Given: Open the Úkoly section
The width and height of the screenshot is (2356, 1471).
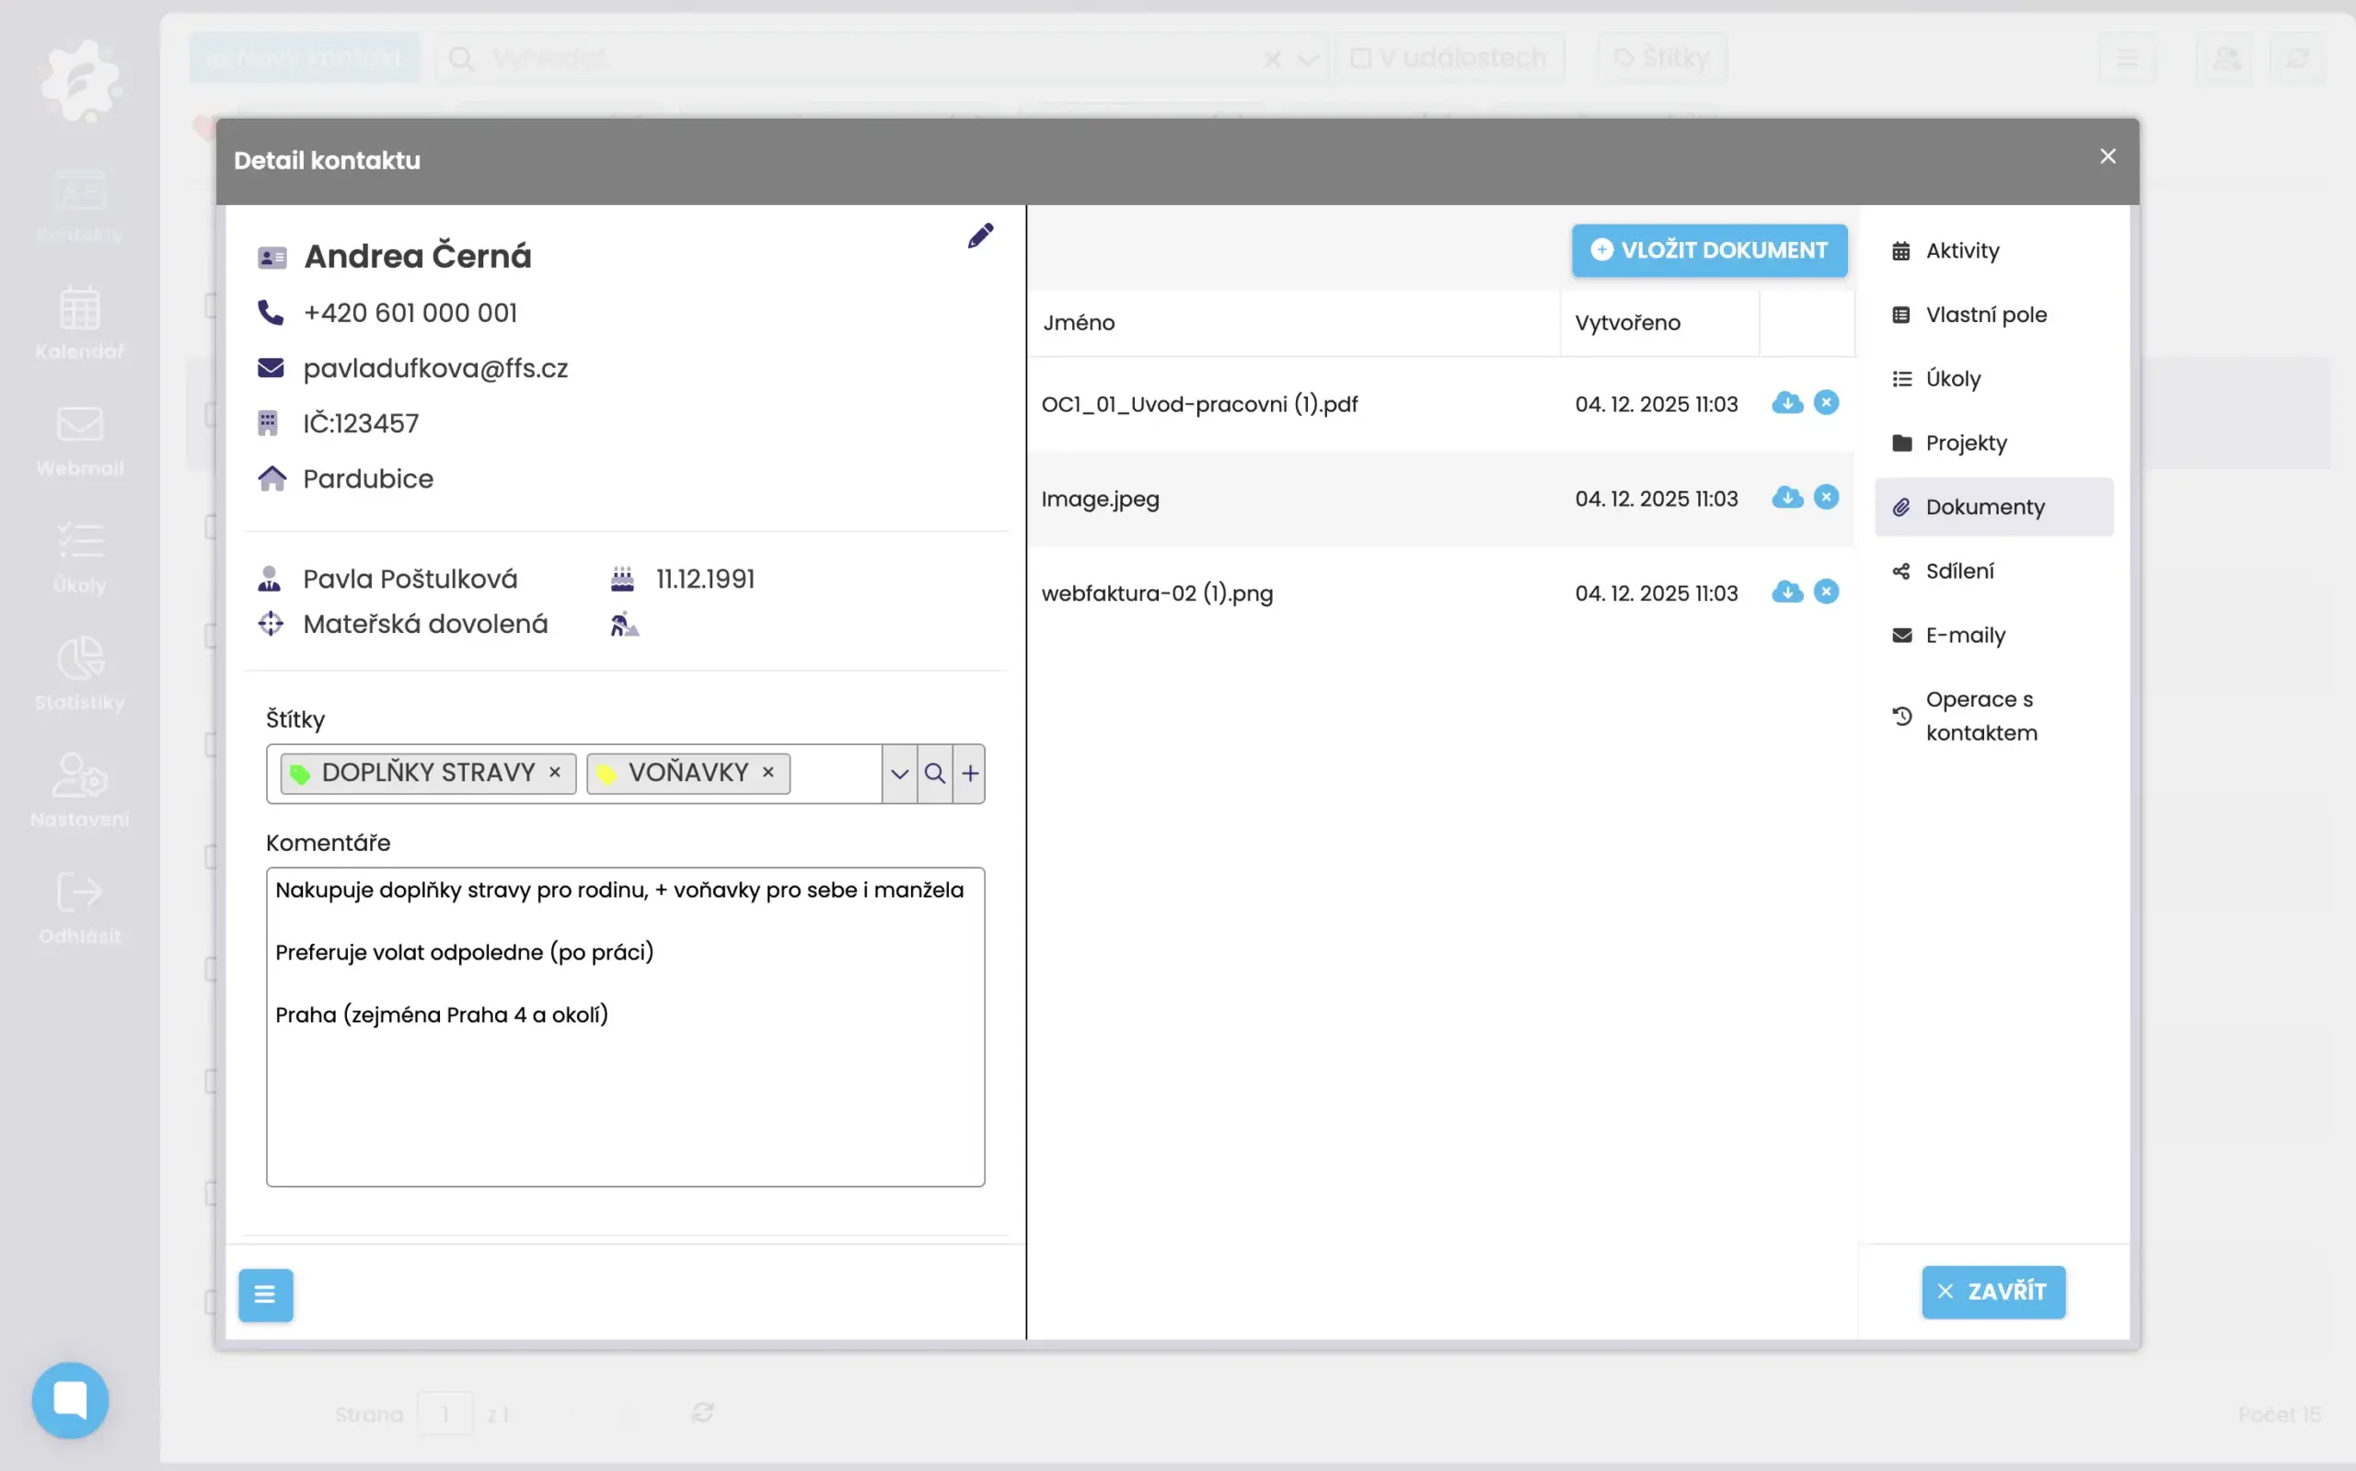Looking at the screenshot, I should pyautogui.click(x=1952, y=379).
